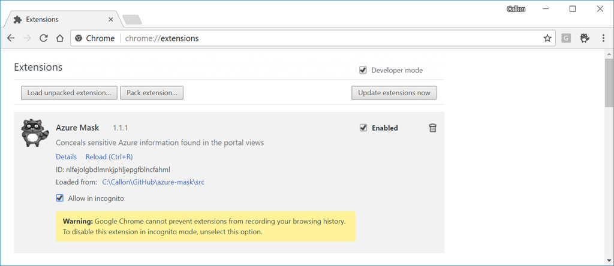Close the Extensions tab
The width and height of the screenshot is (614, 266).
110,19
